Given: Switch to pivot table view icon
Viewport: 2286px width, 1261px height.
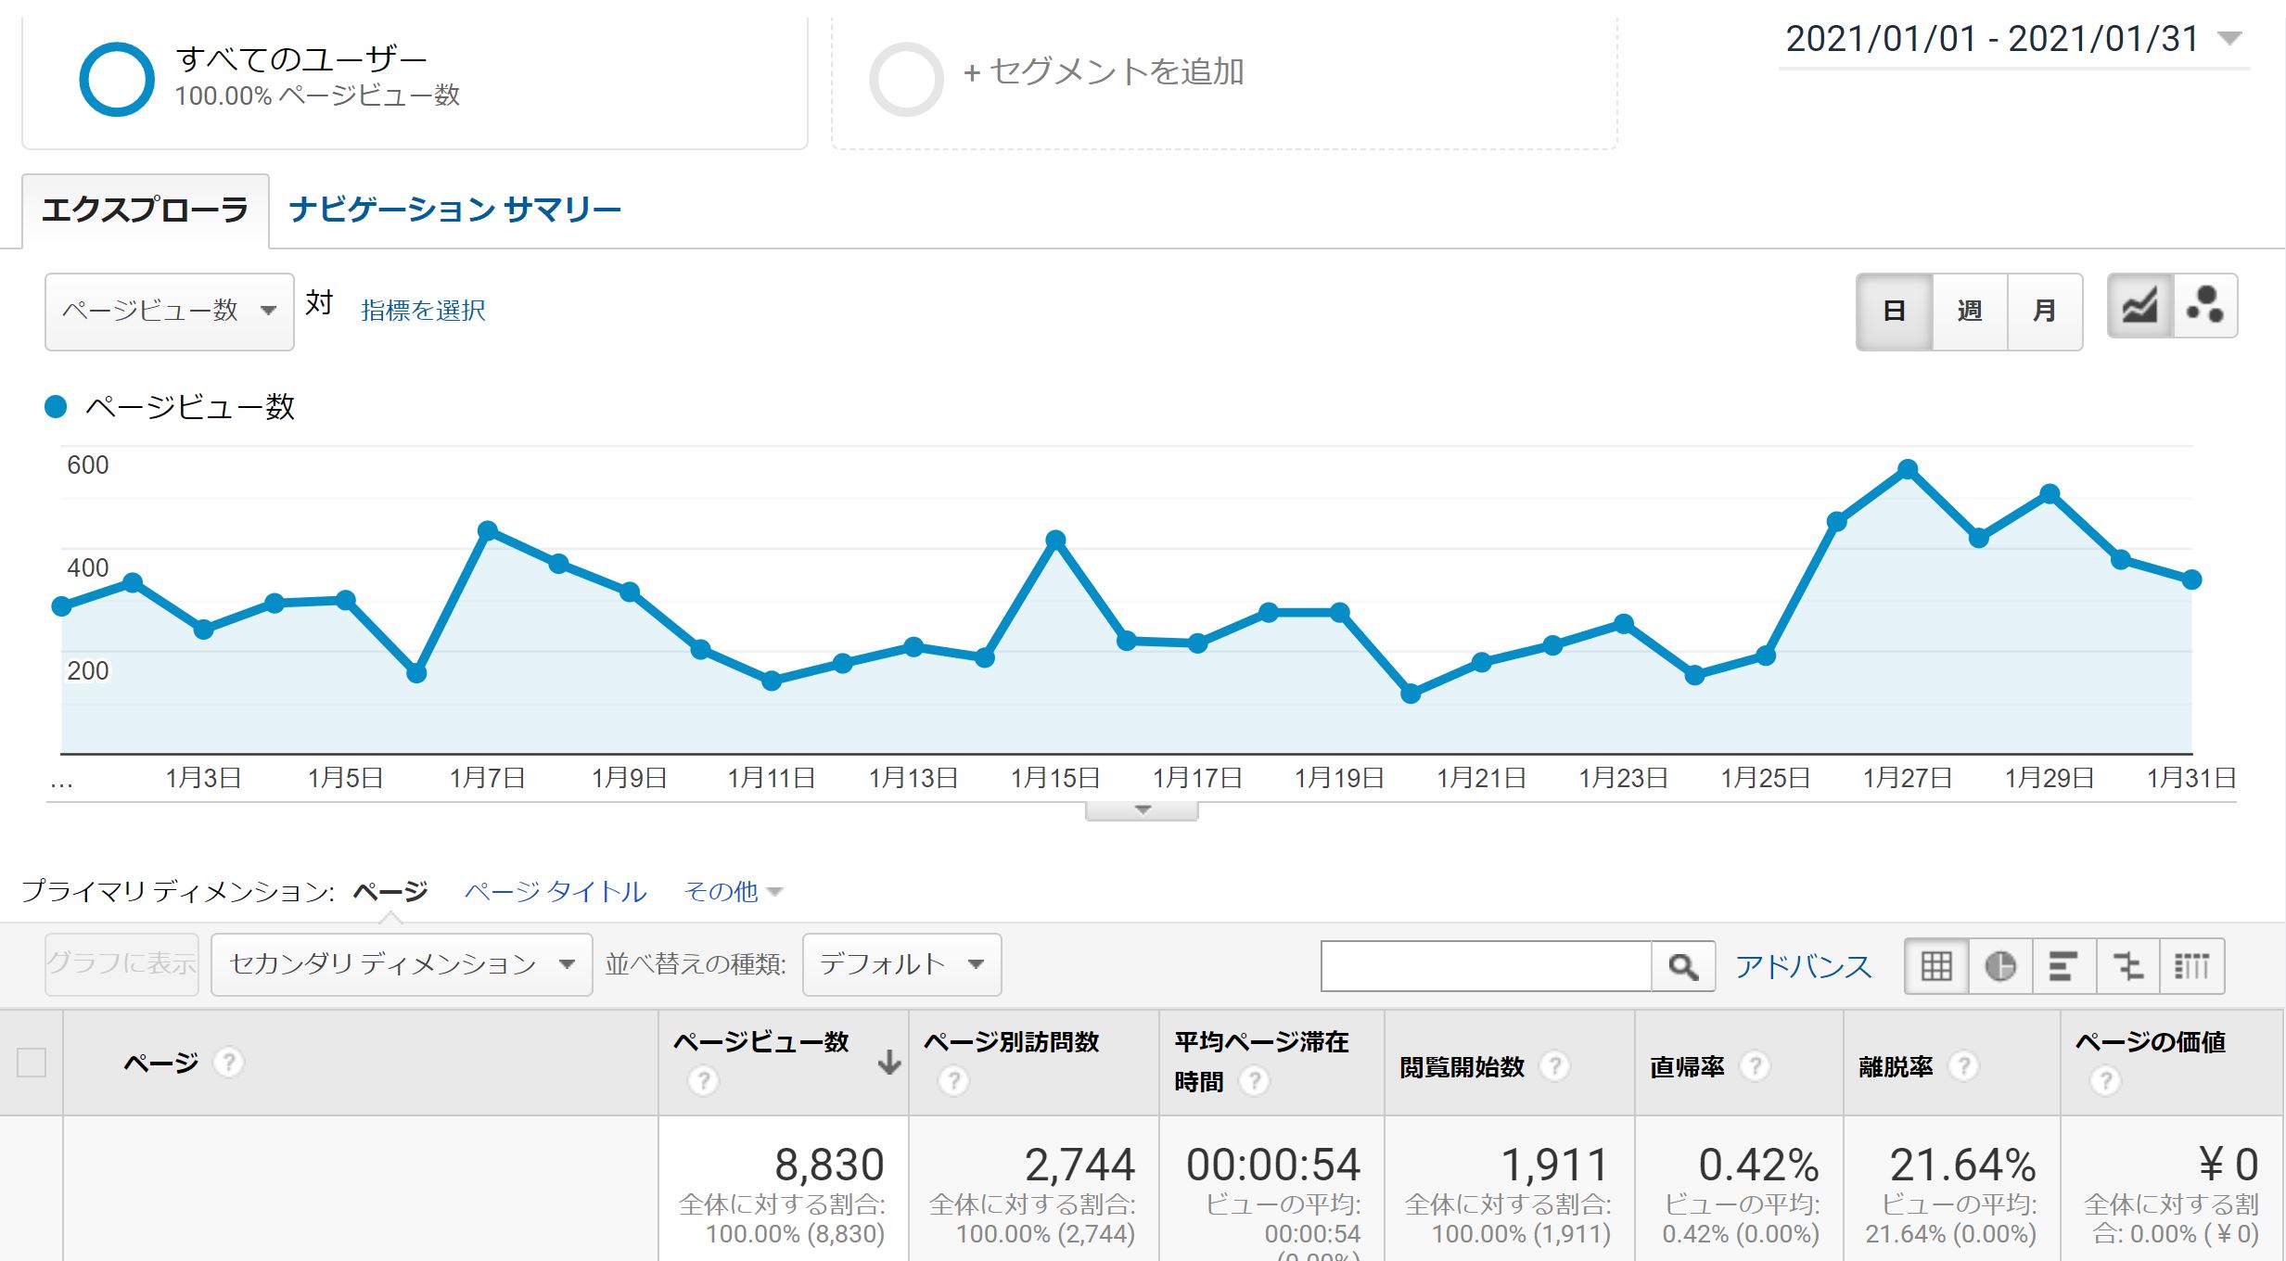Looking at the screenshot, I should [x=2191, y=966].
